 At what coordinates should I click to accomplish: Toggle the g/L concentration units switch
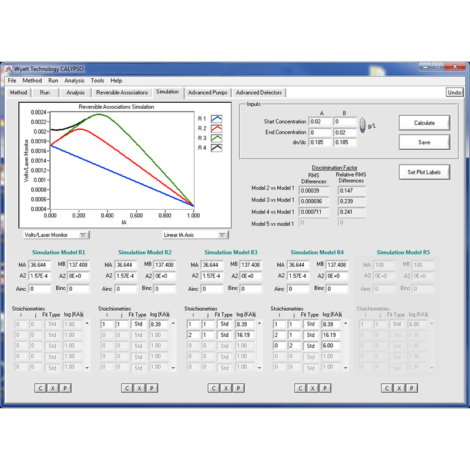click(x=362, y=125)
